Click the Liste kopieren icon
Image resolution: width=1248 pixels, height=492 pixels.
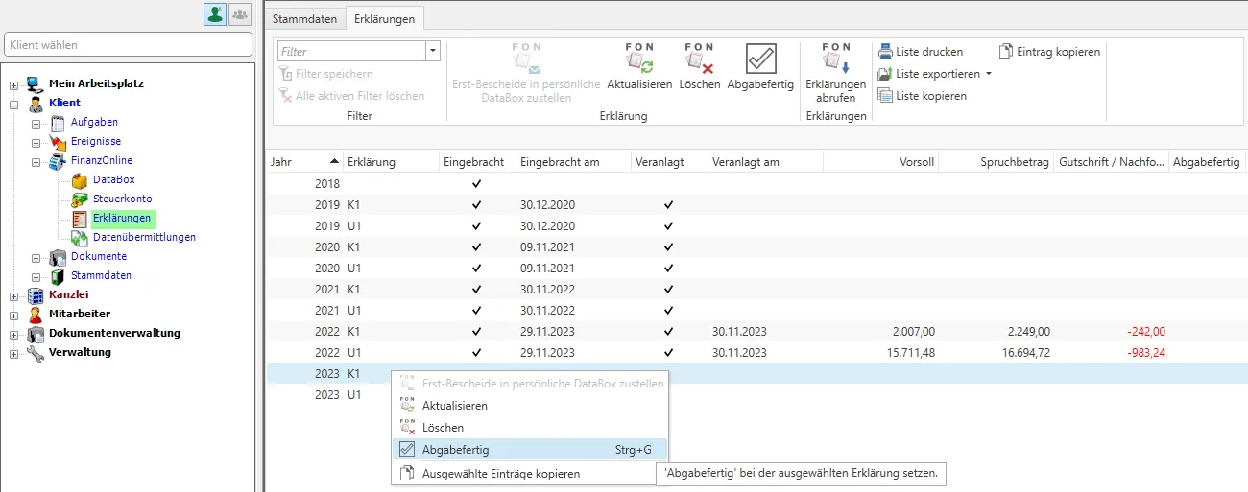coord(884,96)
